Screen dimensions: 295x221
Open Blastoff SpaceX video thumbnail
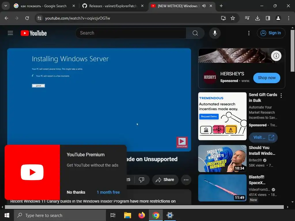pos(222,188)
